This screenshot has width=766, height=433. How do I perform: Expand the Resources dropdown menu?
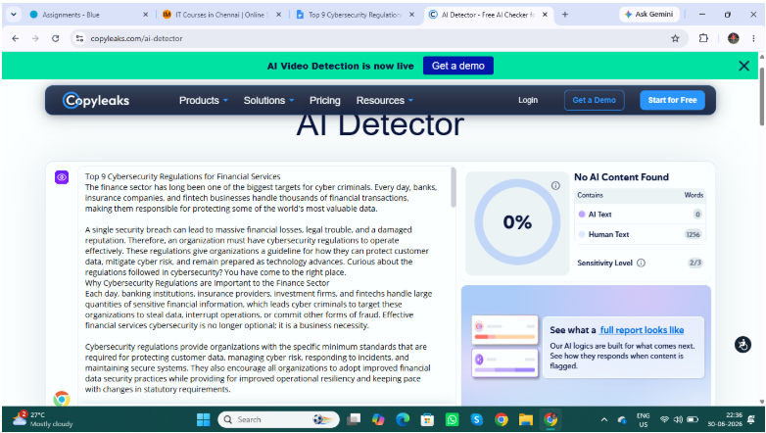pos(384,100)
